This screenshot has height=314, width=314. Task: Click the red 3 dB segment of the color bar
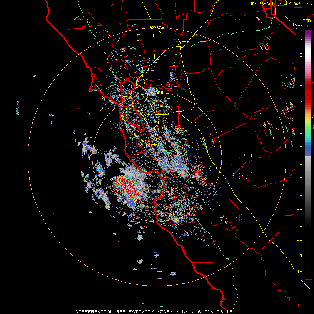point(308,101)
